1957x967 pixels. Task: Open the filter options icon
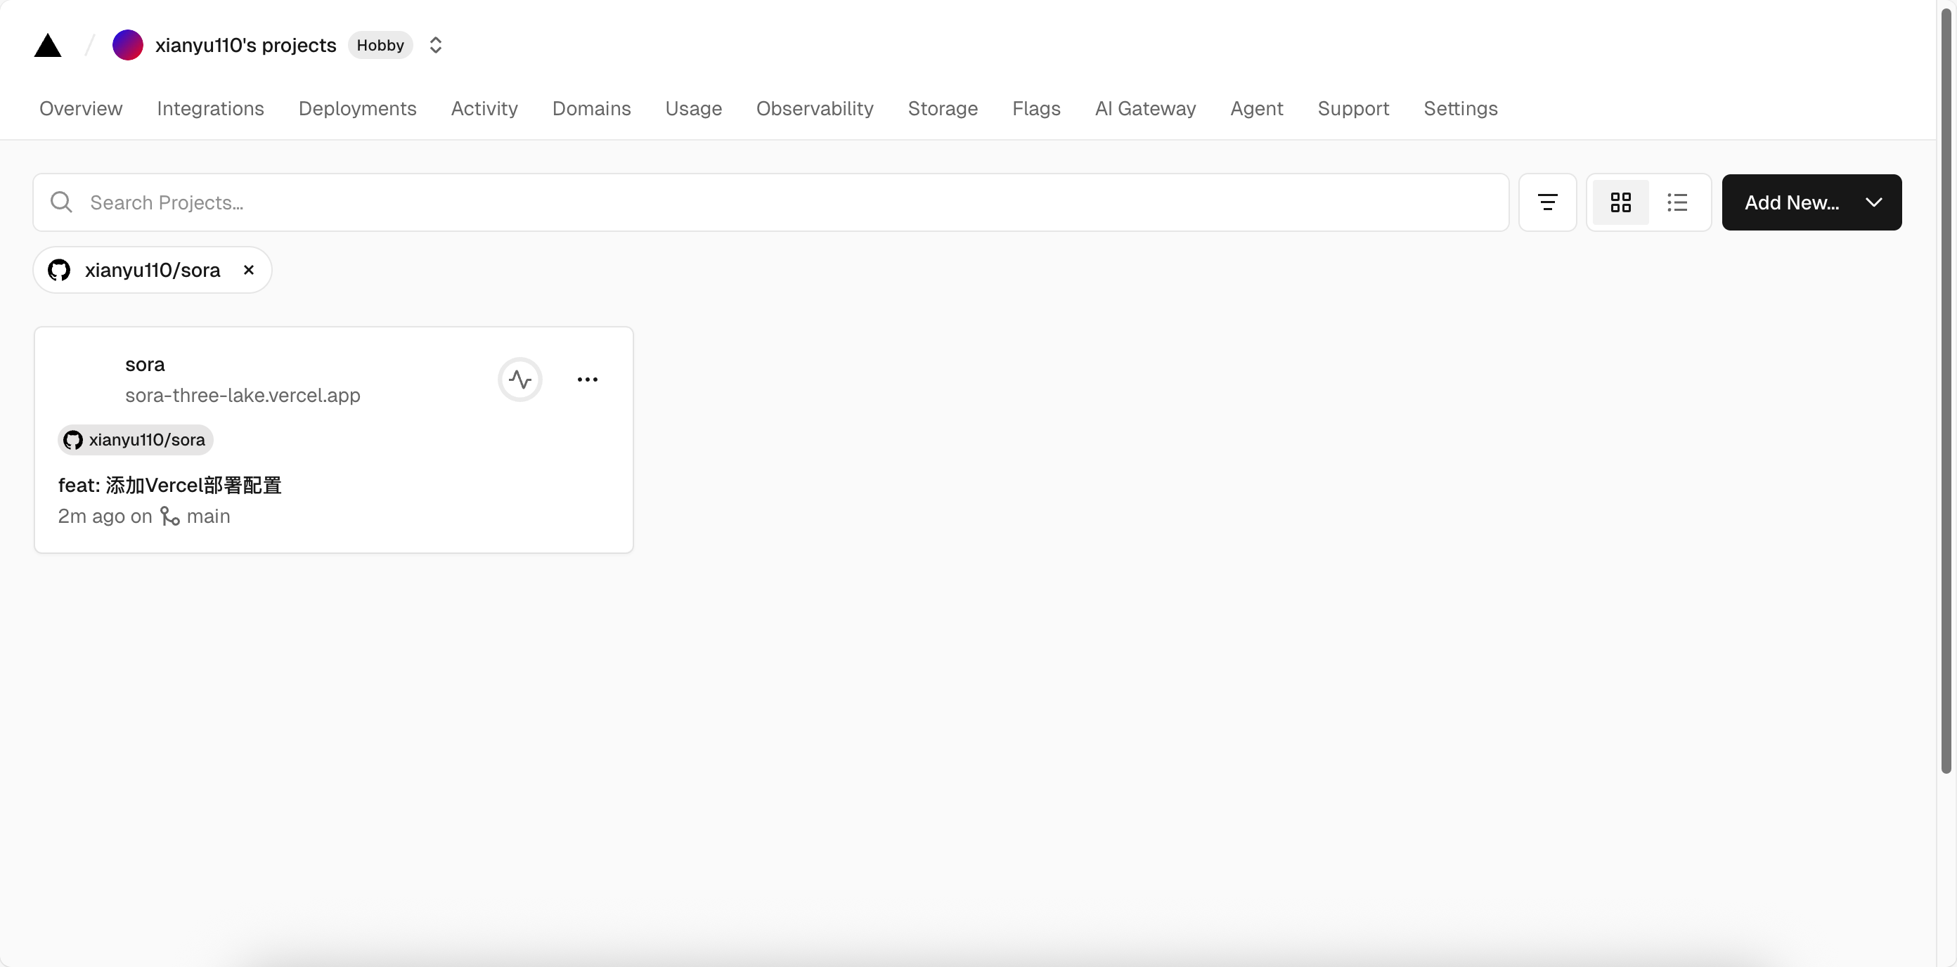1546,203
